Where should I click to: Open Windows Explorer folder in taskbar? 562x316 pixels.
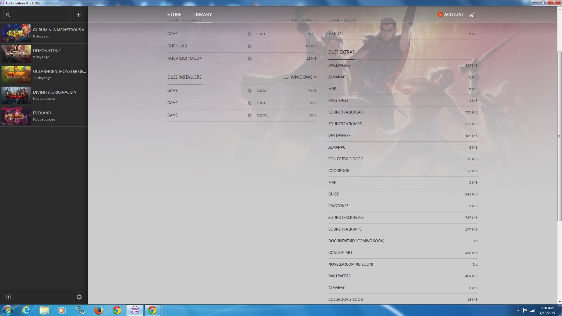coord(44,310)
